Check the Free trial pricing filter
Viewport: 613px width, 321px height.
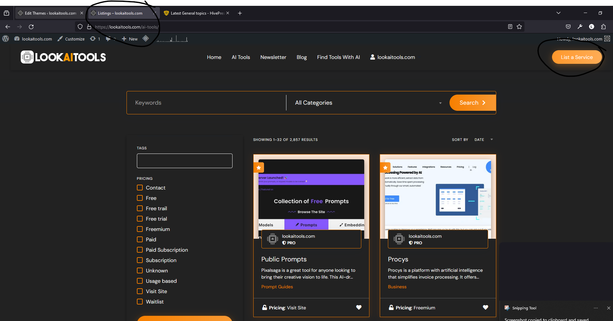tap(140, 219)
